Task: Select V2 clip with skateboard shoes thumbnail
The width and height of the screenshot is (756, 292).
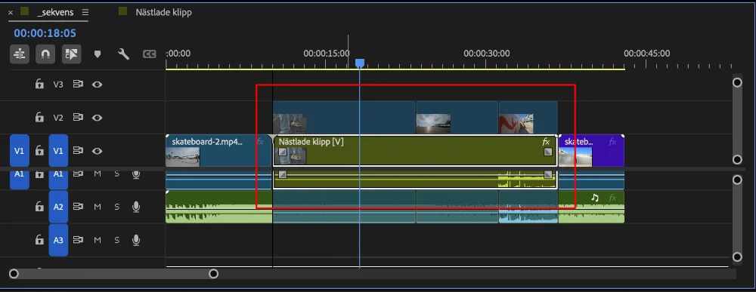Action: tap(344, 118)
